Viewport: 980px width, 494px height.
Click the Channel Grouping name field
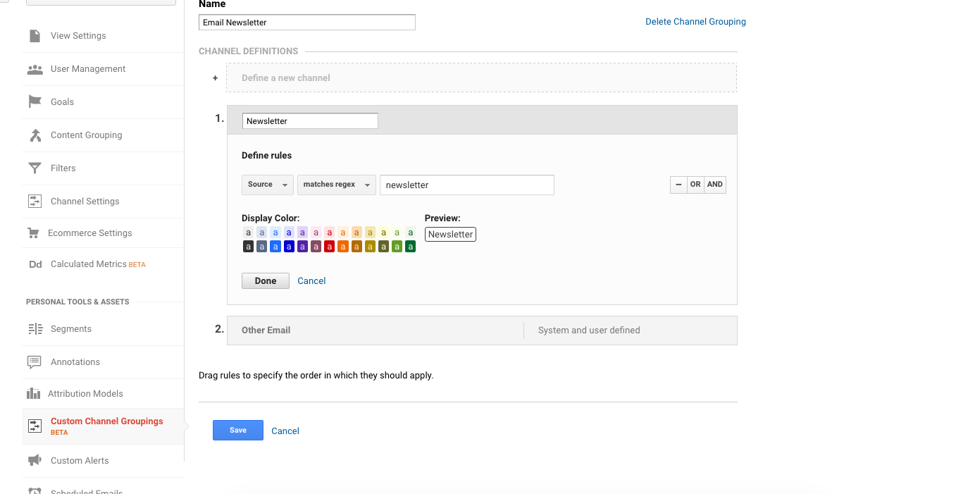point(306,22)
